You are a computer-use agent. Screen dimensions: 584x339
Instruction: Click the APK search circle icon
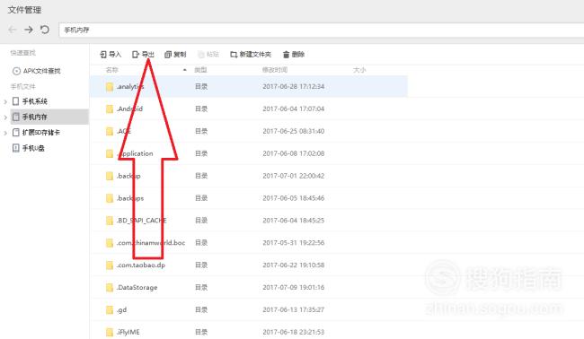coord(16,71)
